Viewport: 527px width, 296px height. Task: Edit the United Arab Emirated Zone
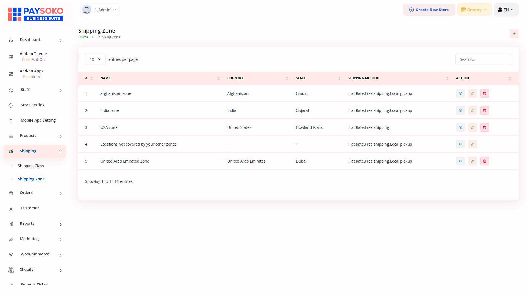click(x=472, y=161)
